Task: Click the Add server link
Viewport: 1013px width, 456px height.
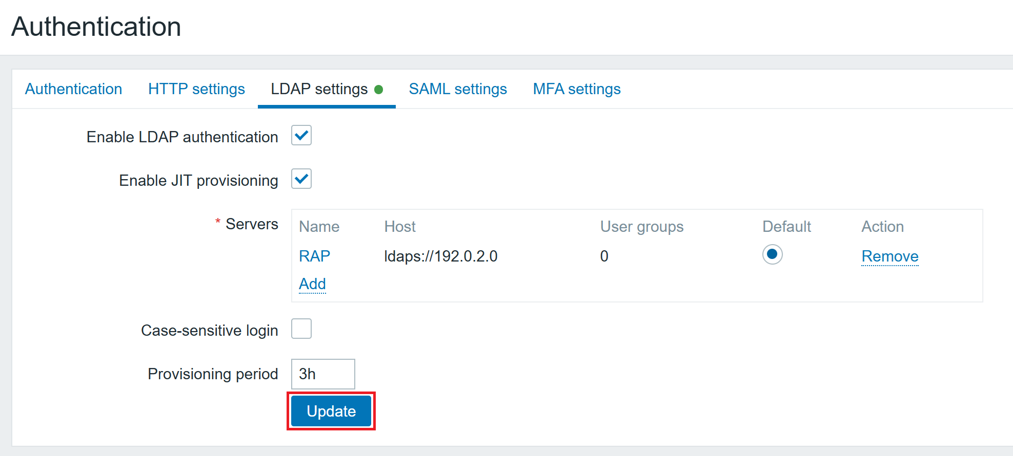Action: click(x=312, y=284)
